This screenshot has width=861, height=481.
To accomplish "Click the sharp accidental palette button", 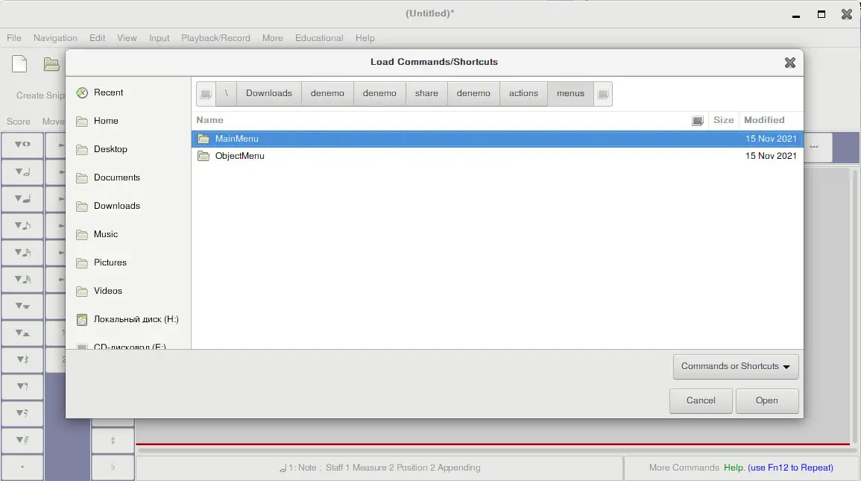I will pos(113,441).
